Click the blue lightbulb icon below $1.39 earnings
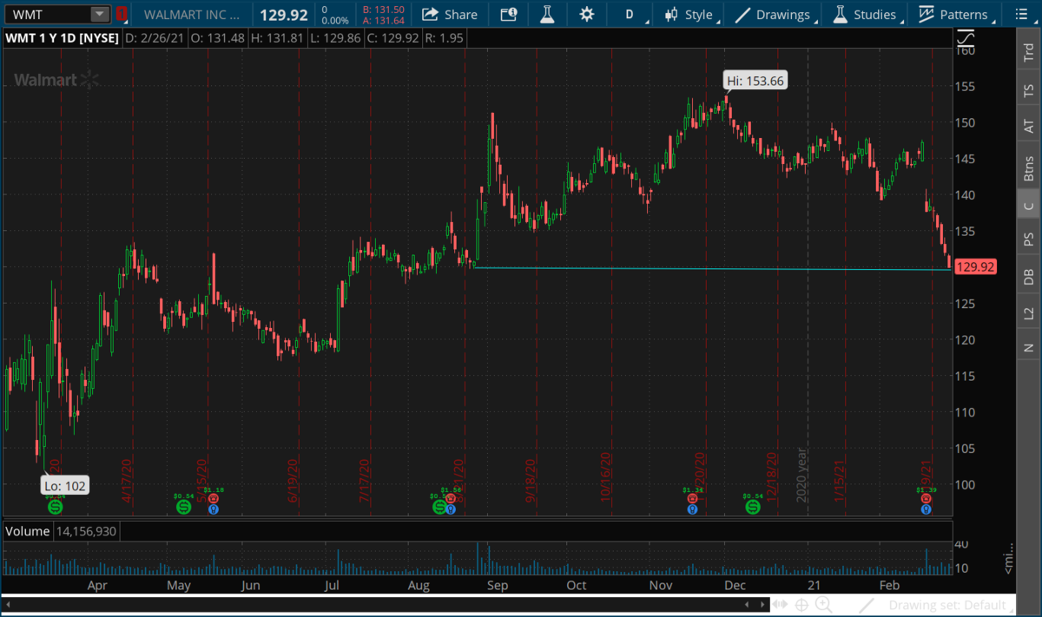The width and height of the screenshot is (1042, 617). coord(927,509)
